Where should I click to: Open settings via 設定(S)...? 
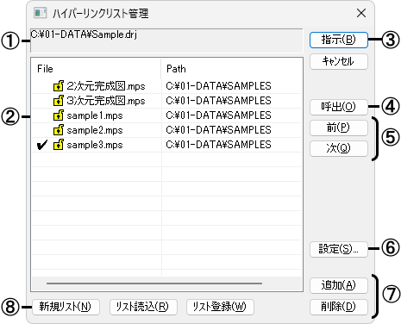pyautogui.click(x=339, y=249)
